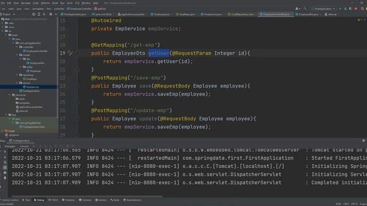Switch to the Employee.java editor tab
The height and width of the screenshot is (206, 367).
click(161, 14)
